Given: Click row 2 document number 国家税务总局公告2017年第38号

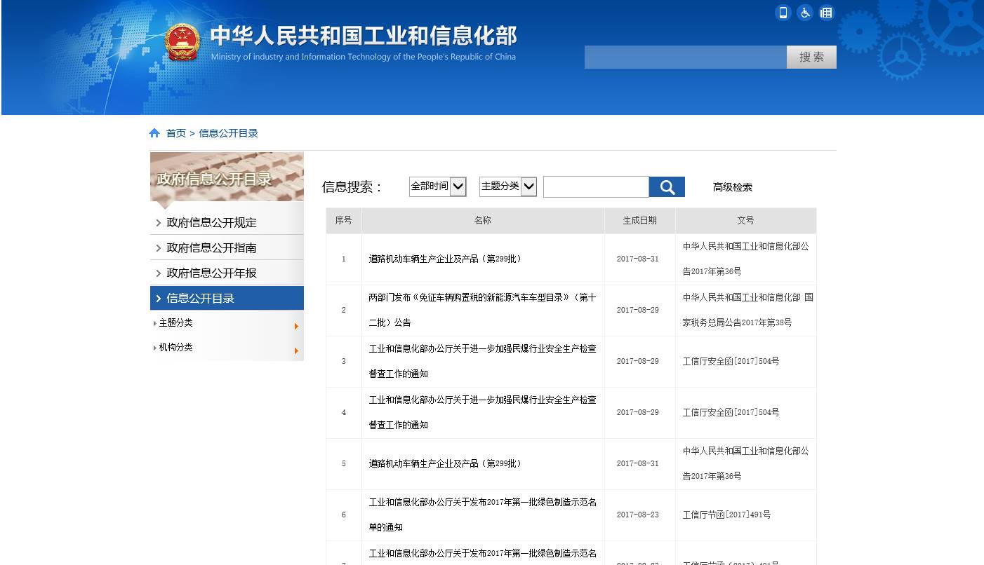Looking at the screenshot, I should (x=748, y=310).
